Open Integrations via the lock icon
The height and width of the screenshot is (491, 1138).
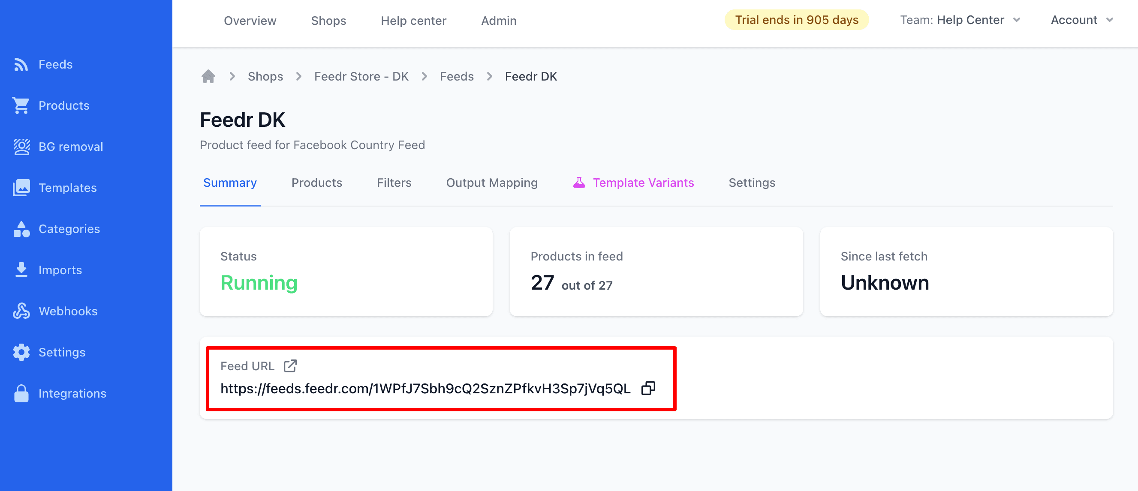coord(21,392)
